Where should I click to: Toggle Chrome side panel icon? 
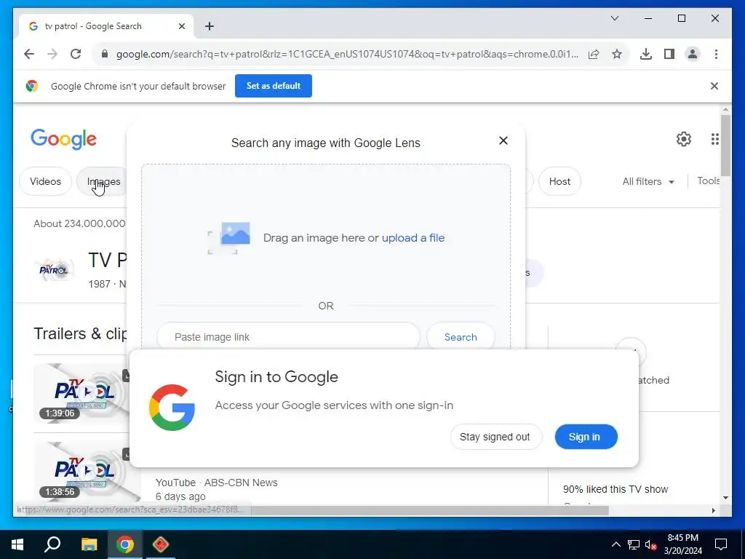(669, 54)
